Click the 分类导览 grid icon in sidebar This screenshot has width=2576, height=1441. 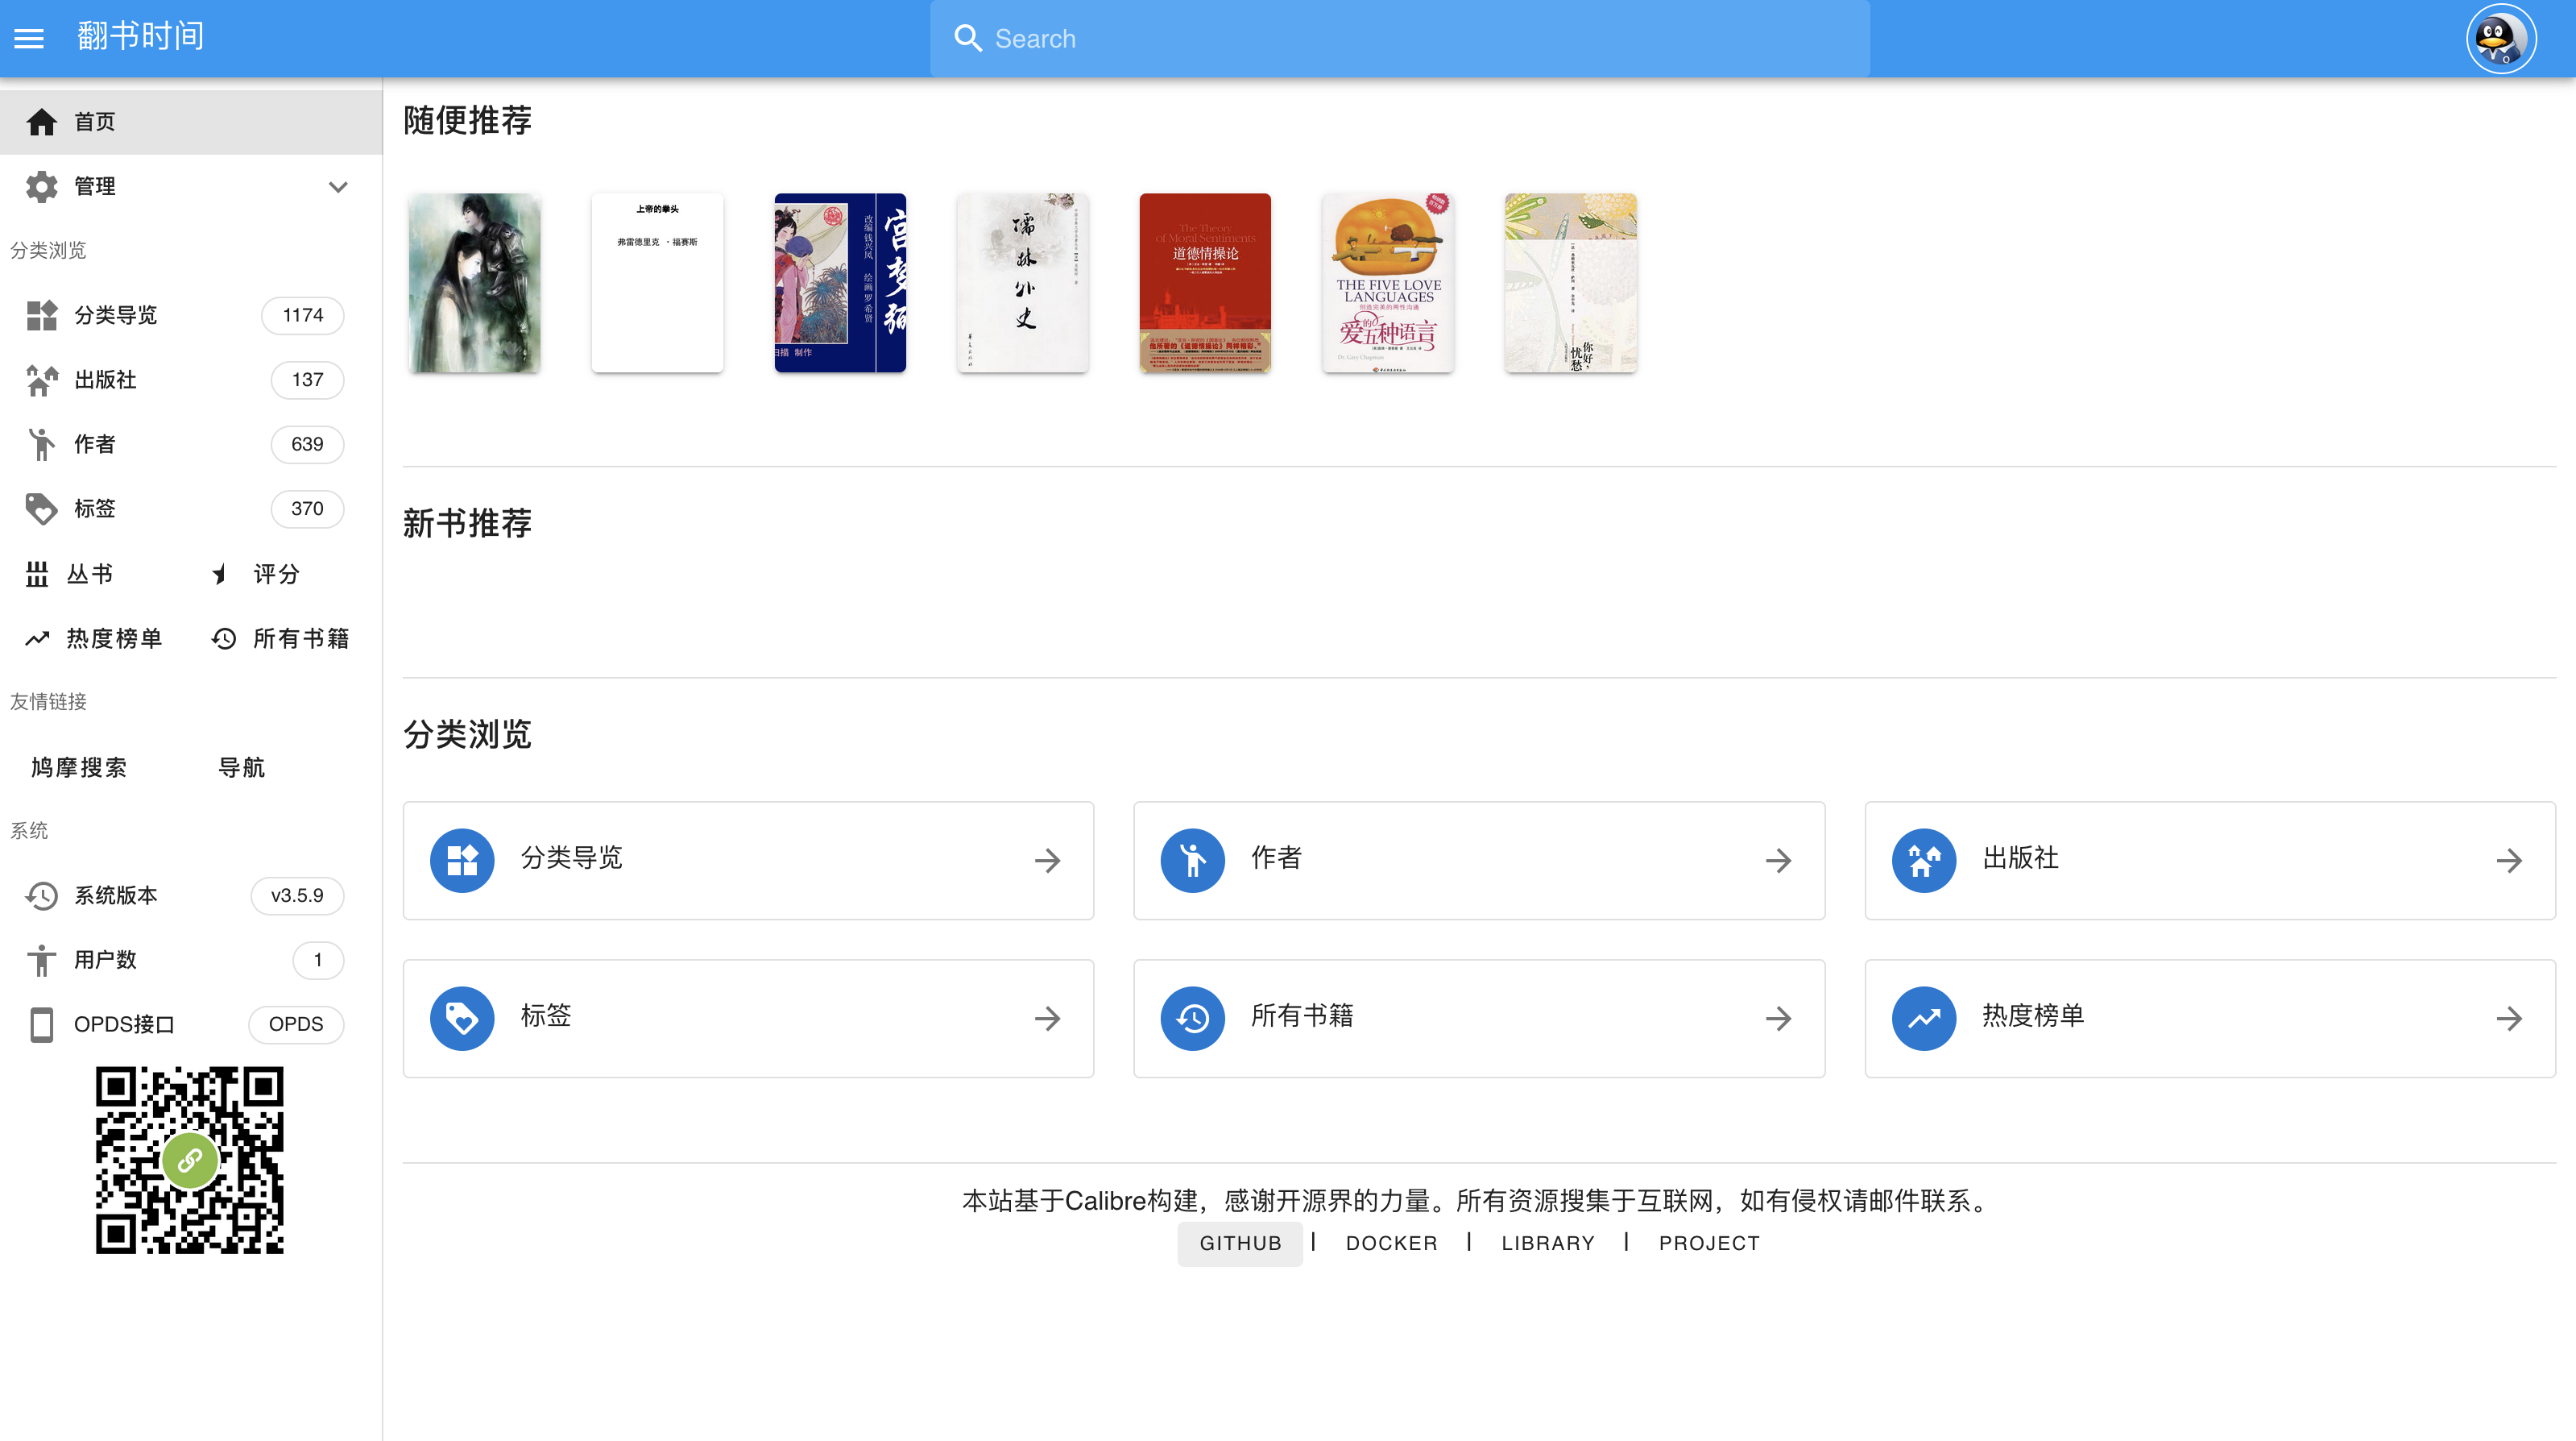click(x=42, y=315)
